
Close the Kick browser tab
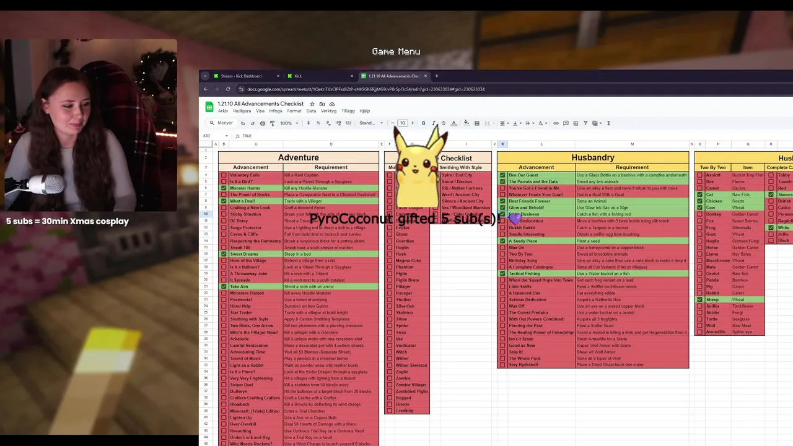(x=352, y=76)
